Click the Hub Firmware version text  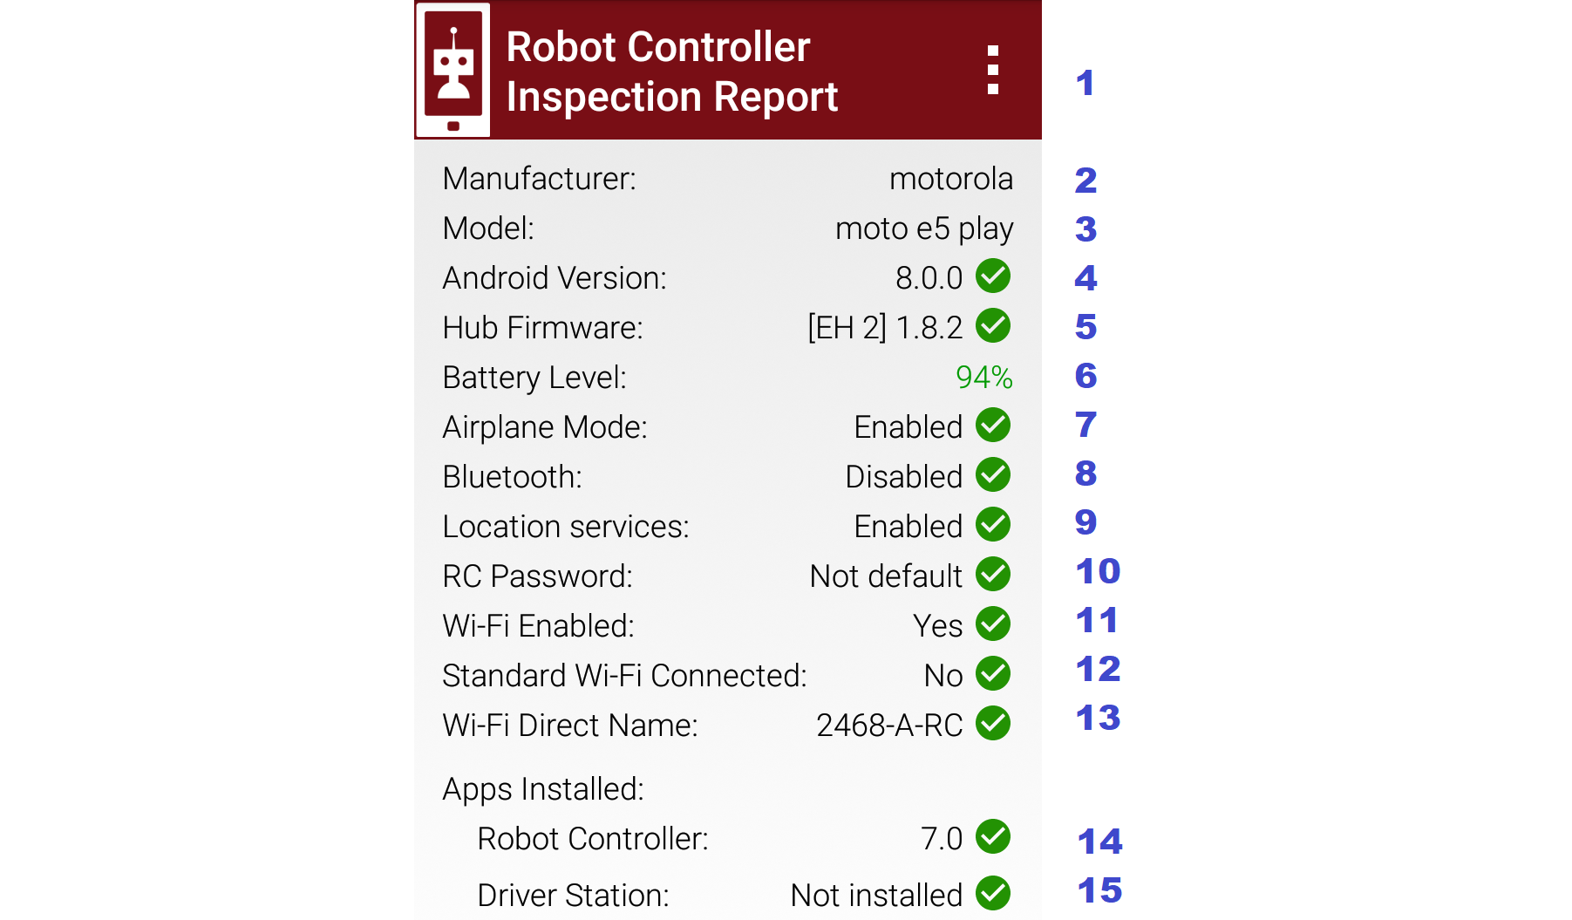pos(885,328)
